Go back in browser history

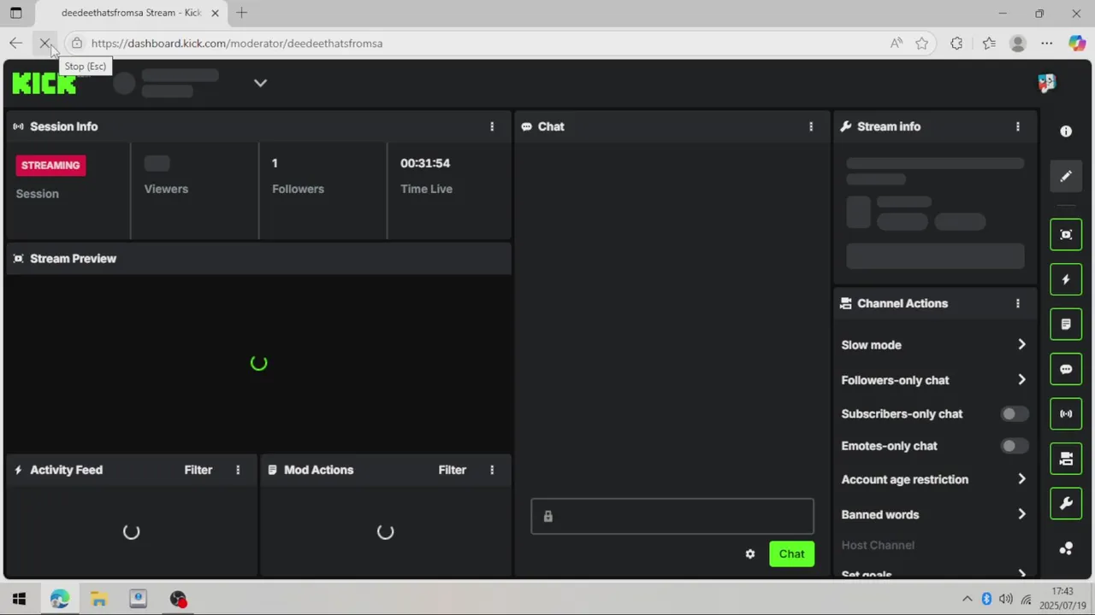click(x=15, y=43)
